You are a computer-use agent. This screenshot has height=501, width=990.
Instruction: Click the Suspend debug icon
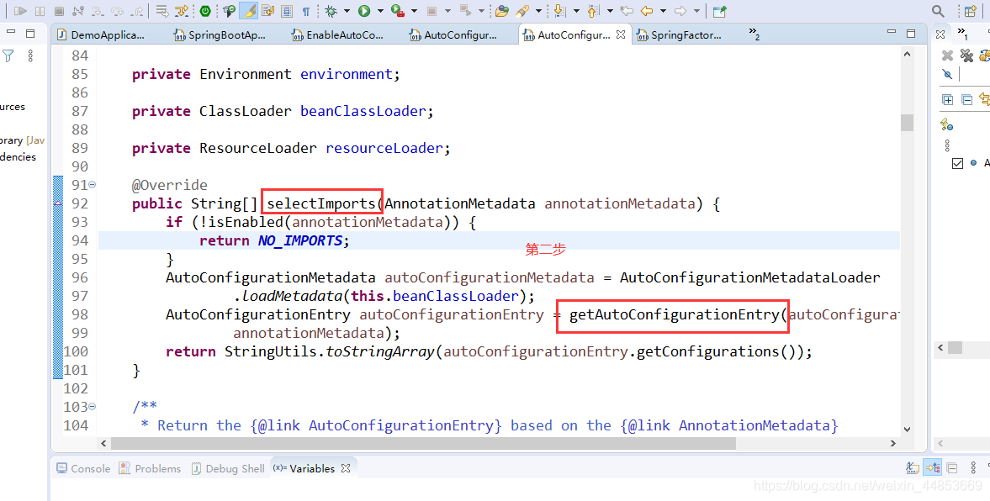[40, 11]
